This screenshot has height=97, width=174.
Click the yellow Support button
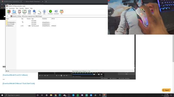166,90
